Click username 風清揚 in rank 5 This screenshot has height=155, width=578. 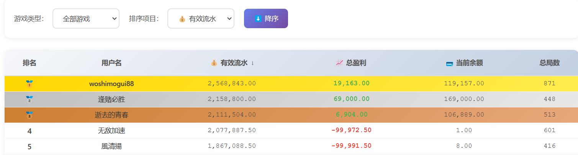(111, 146)
